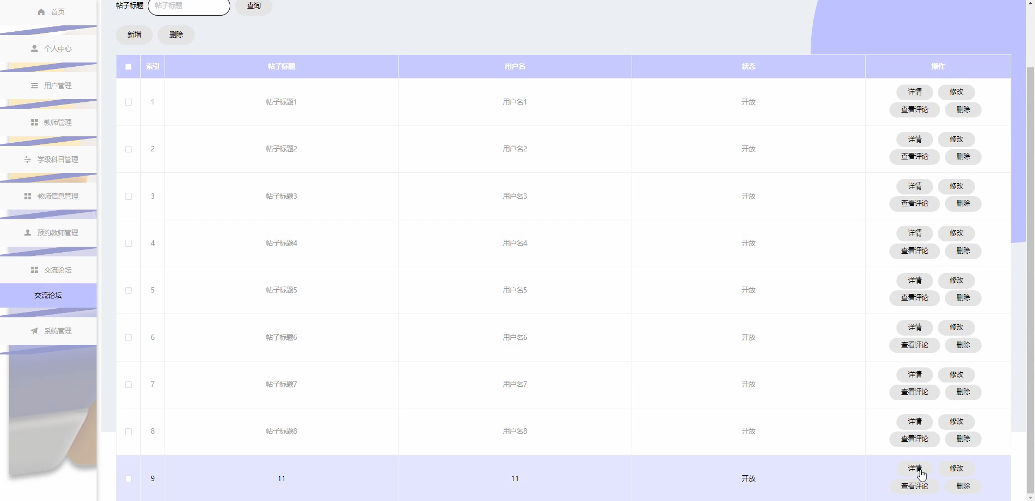Screen dimensions: 1035x501
Task: Open 详情 for 帖子标题2
Action: click(915, 139)
